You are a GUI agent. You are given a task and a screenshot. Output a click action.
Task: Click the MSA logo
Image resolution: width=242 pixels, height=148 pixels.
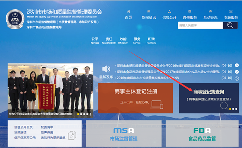[124, 131]
